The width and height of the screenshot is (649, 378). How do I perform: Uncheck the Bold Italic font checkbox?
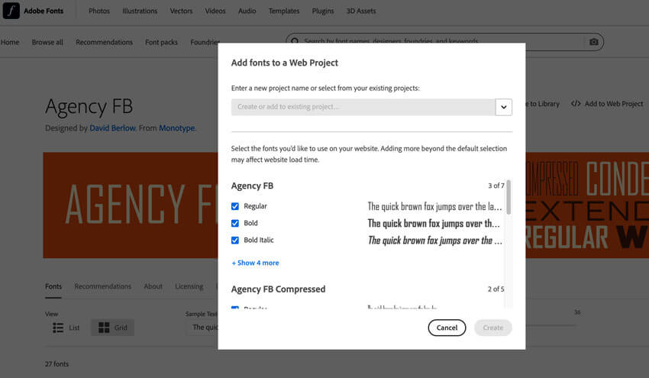pyautogui.click(x=235, y=240)
